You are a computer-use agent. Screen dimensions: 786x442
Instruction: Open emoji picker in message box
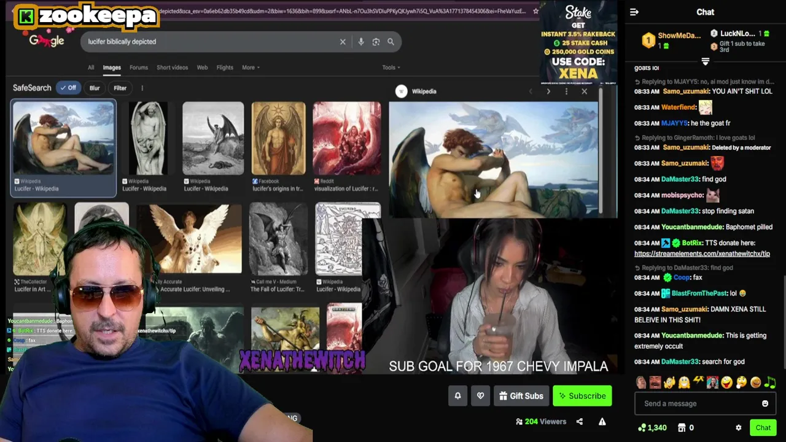765,403
